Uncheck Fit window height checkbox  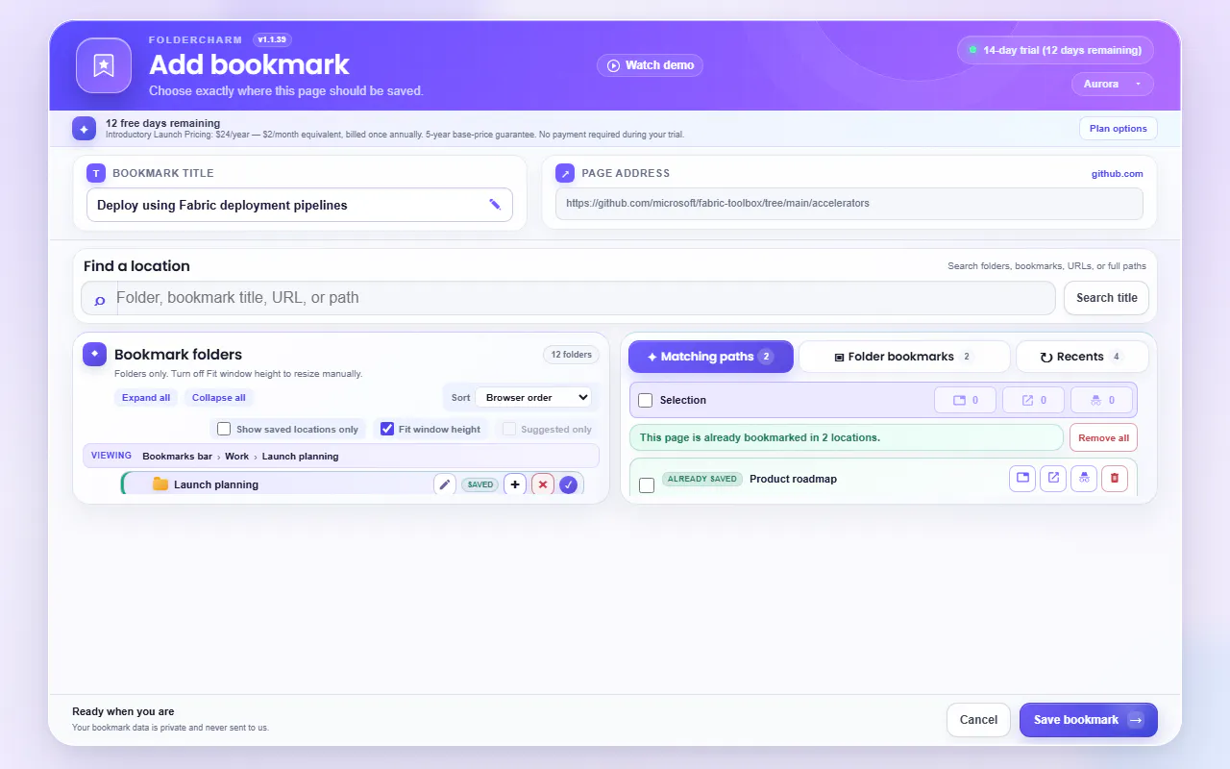coord(387,429)
